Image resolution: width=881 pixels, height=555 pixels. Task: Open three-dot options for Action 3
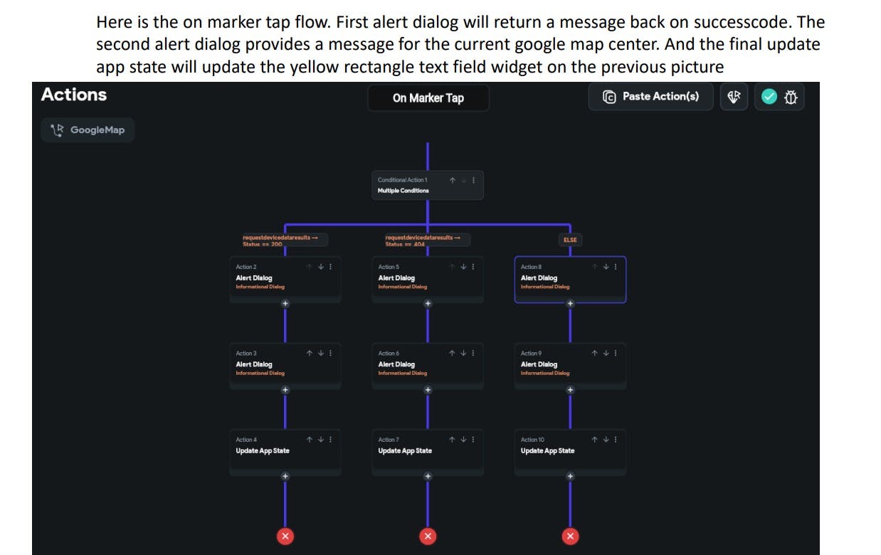(331, 353)
